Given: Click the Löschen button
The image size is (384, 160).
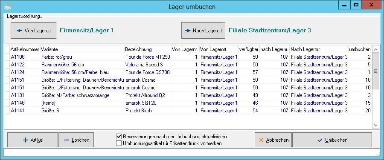Looking at the screenshot, I should (76, 140).
